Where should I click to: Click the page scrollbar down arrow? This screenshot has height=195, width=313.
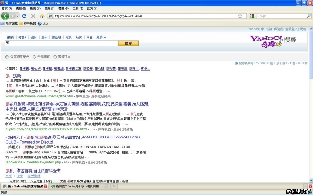pyautogui.click(x=311, y=181)
